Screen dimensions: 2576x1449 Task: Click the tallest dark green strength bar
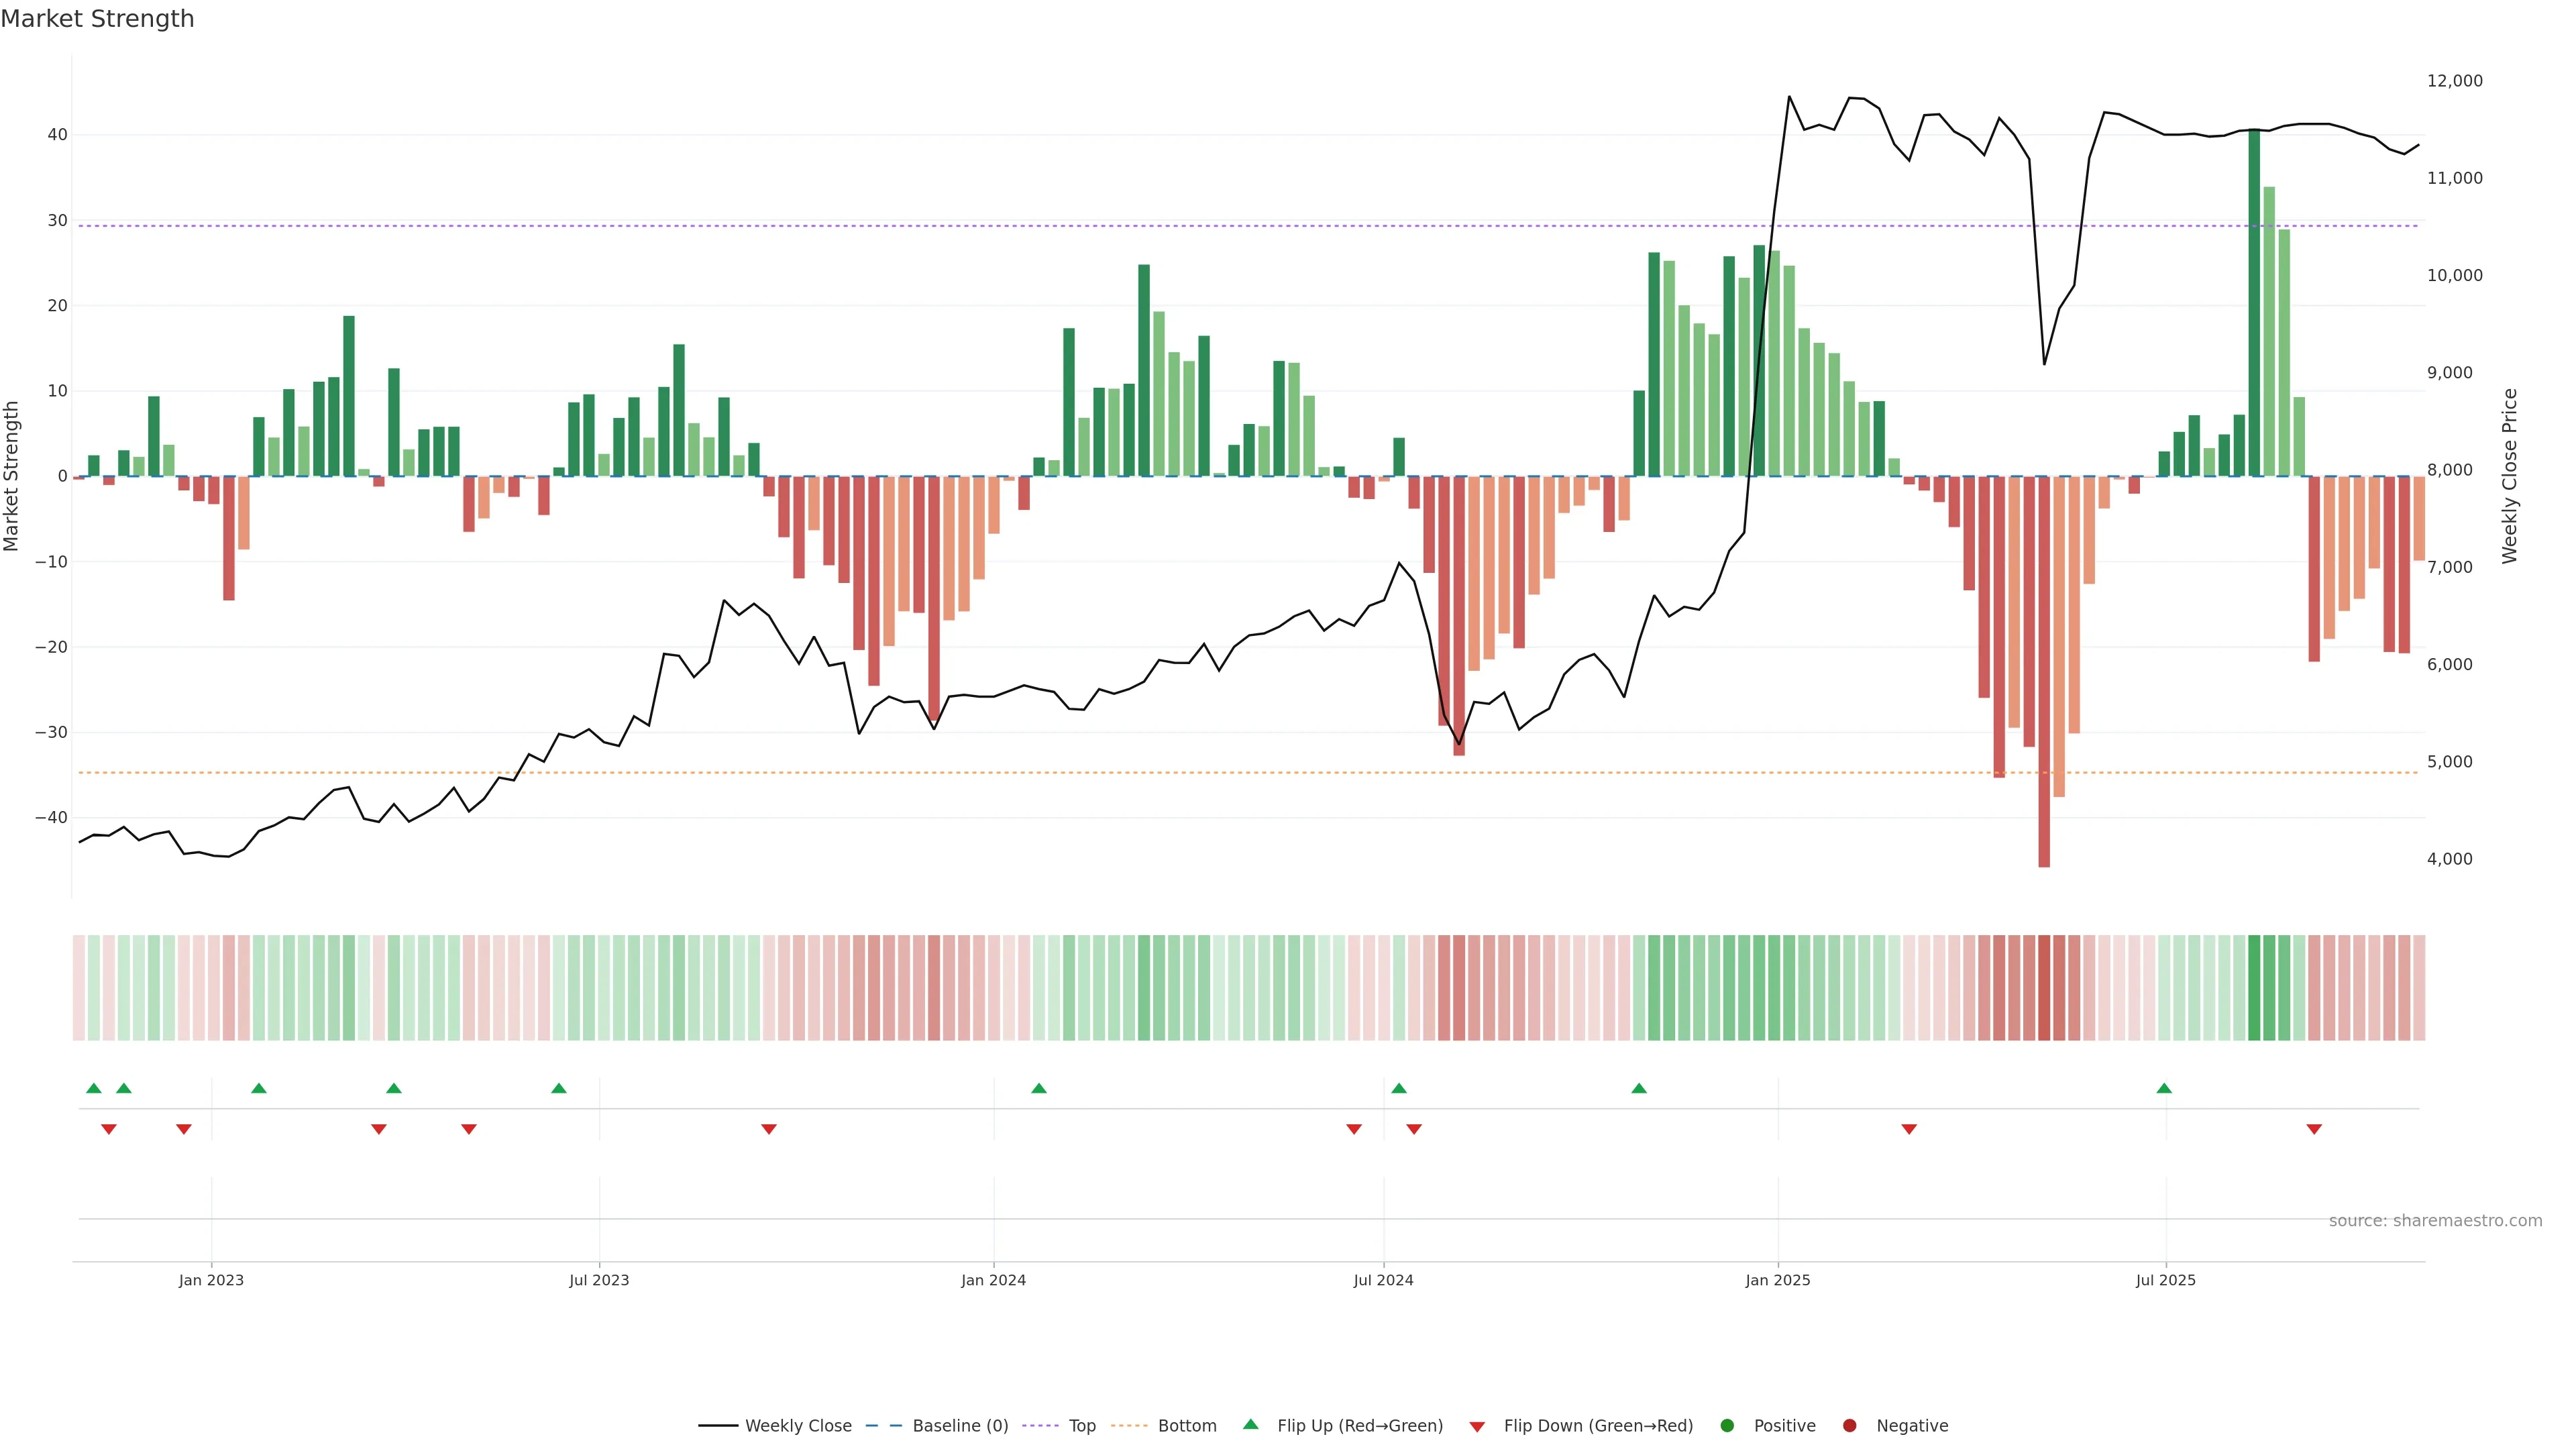coord(2254,300)
